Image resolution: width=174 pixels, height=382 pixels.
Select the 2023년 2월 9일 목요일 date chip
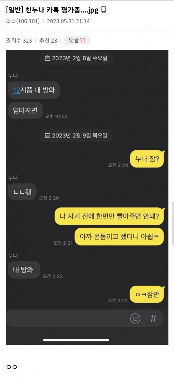pyautogui.click(x=76, y=135)
